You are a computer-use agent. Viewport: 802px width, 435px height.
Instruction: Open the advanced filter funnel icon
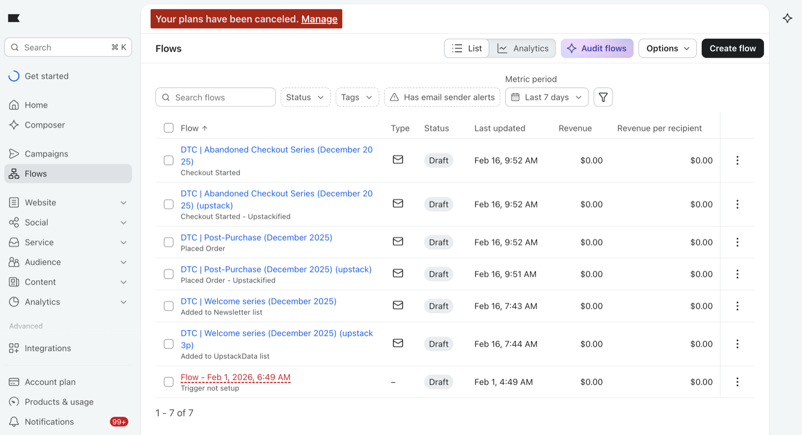pos(603,97)
